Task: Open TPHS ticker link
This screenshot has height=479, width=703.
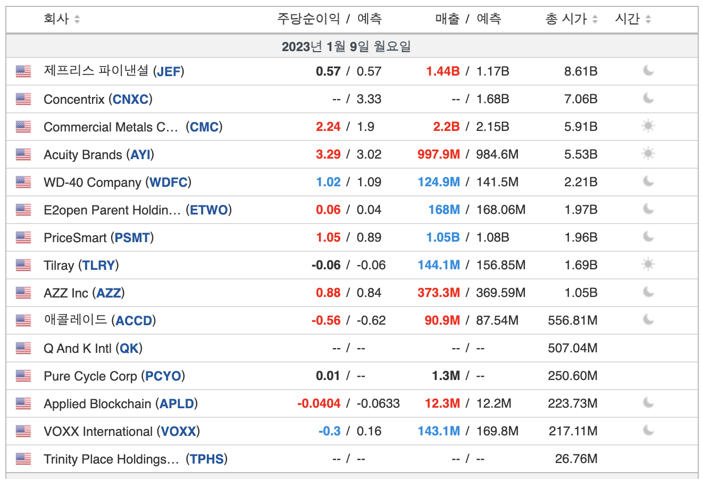Action: pyautogui.click(x=207, y=459)
